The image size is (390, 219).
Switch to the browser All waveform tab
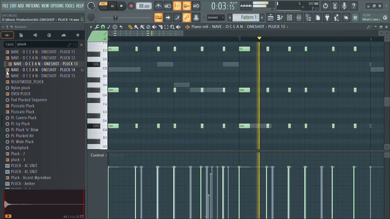[x=7, y=35]
